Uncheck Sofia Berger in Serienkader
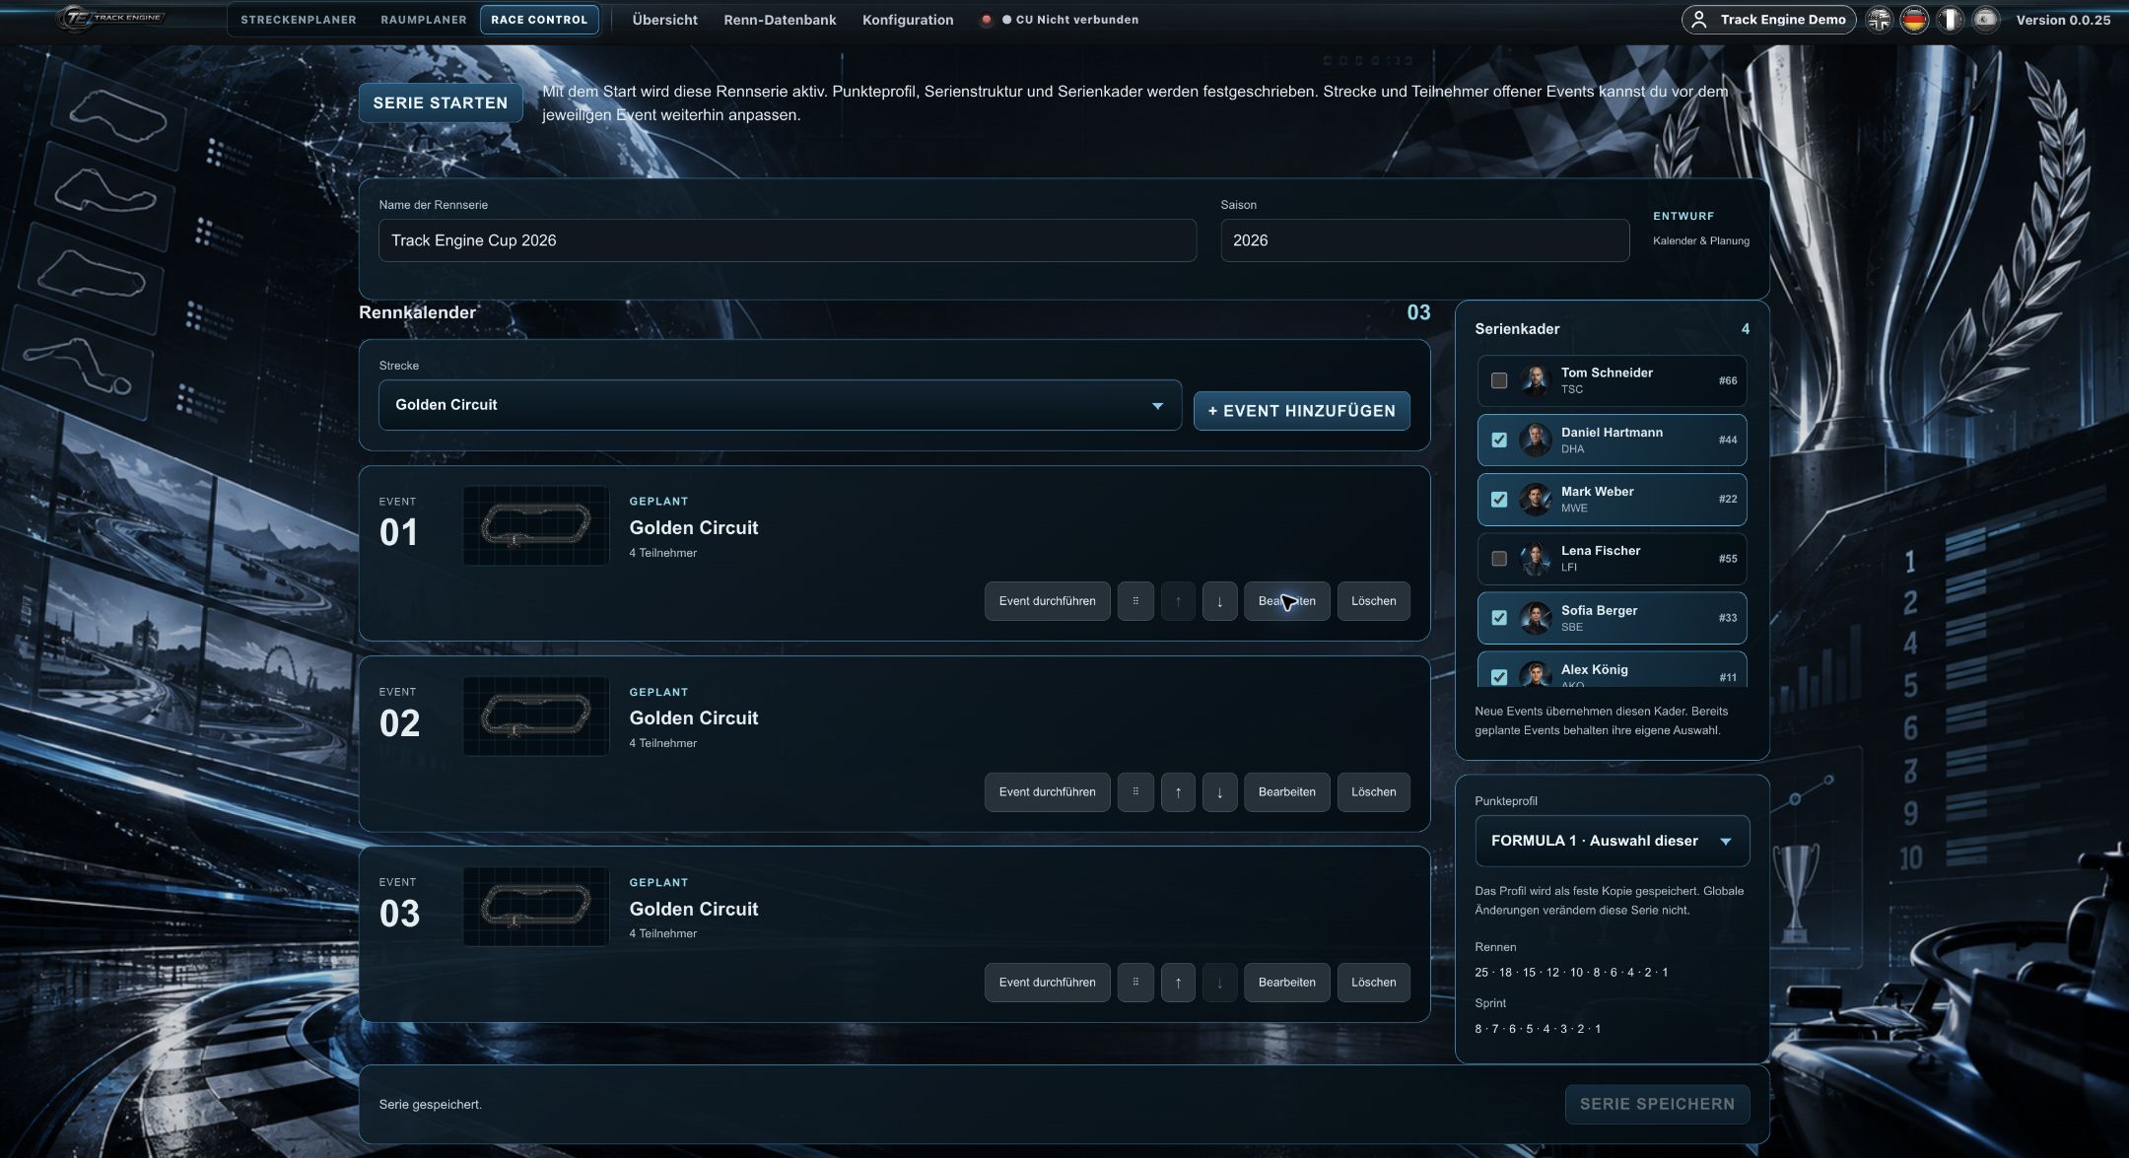Image resolution: width=2129 pixels, height=1158 pixels. [1499, 618]
